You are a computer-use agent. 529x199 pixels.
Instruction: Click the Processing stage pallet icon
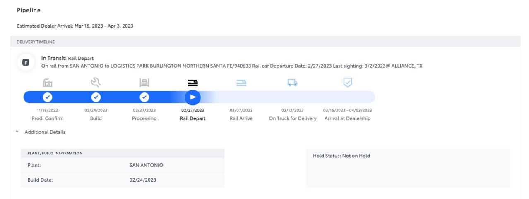tap(144, 83)
